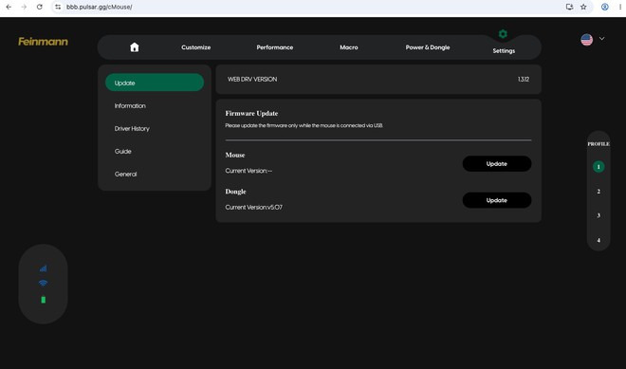Open site information icon in address bar
This screenshot has height=369, width=626.
pos(58,7)
